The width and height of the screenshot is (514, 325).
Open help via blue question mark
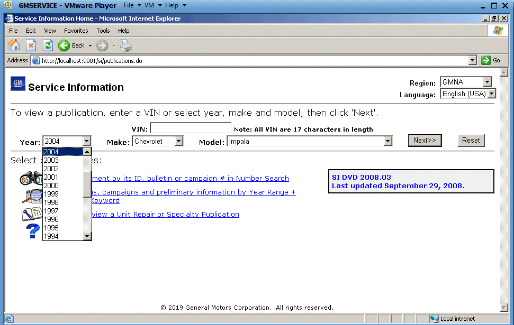32,231
